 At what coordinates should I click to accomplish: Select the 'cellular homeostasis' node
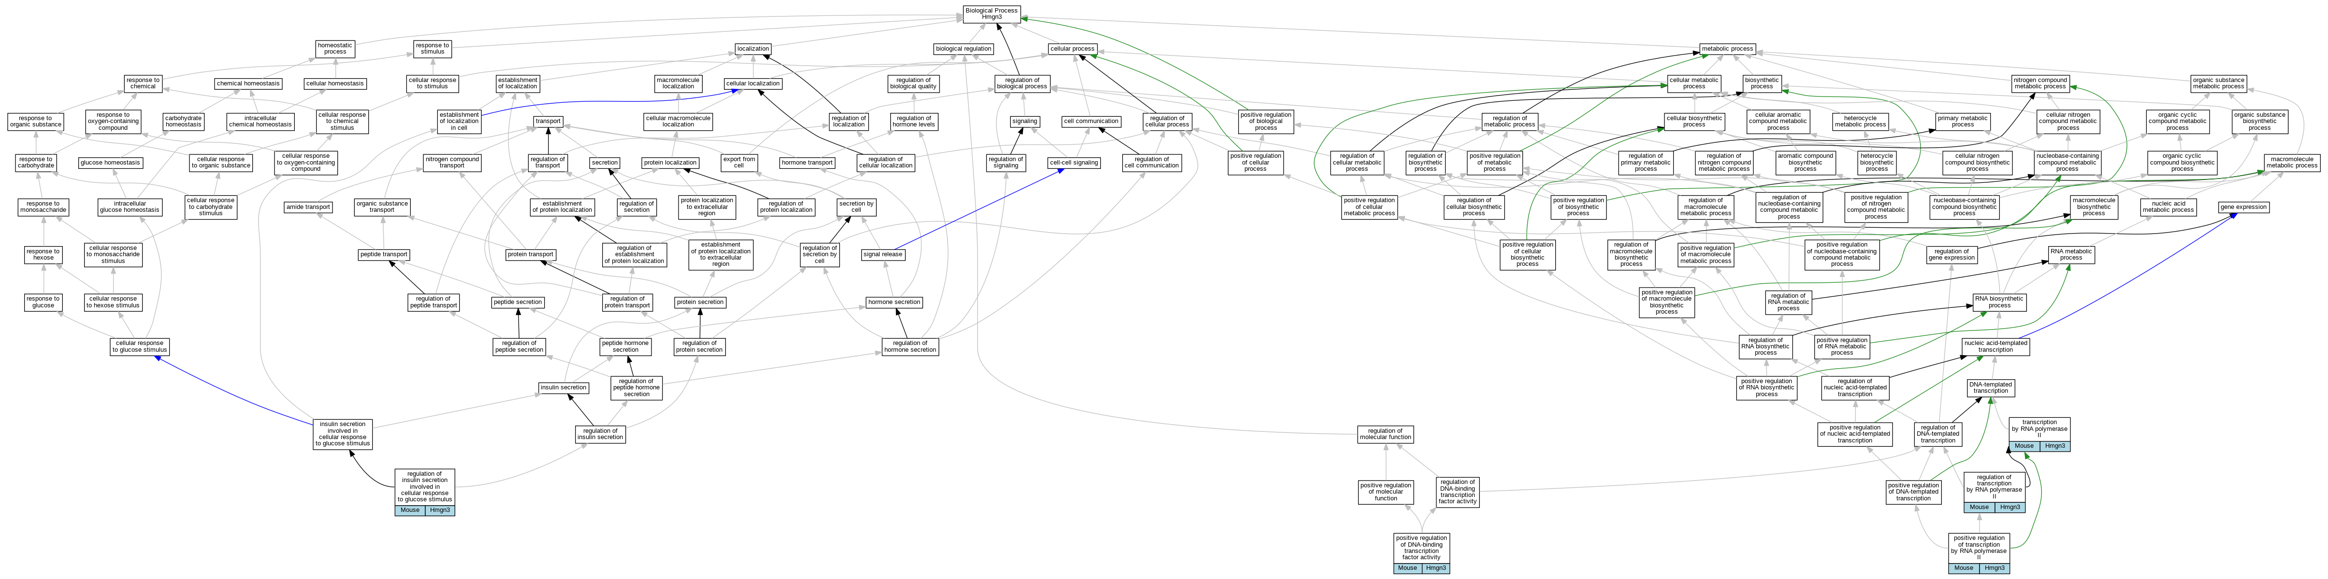coord(335,83)
